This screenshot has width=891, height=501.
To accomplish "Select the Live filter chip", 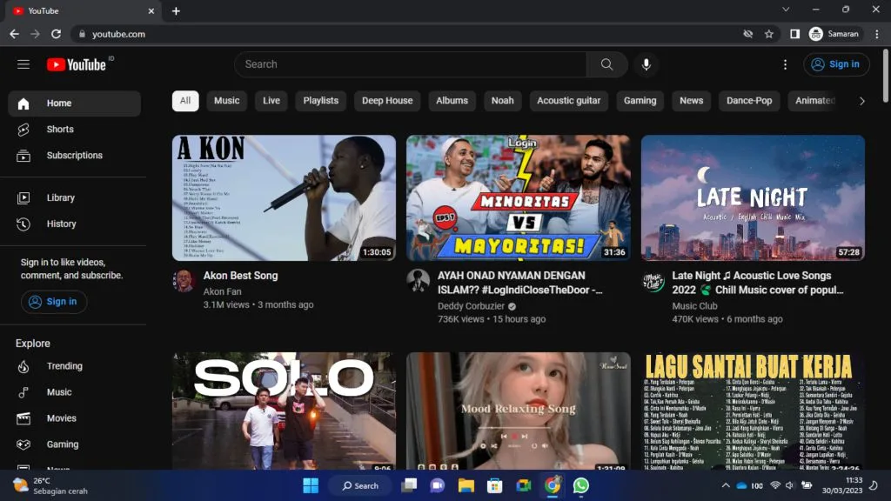I will pyautogui.click(x=271, y=101).
